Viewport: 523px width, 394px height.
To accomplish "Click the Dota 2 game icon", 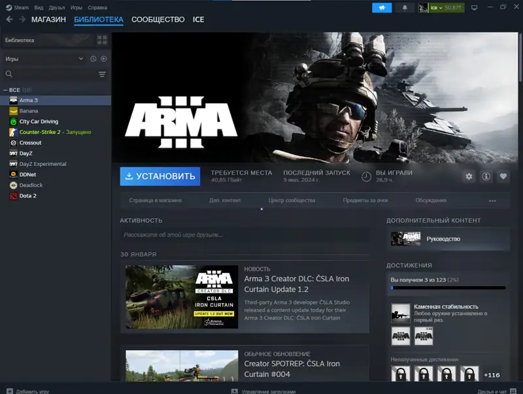I will tap(13, 196).
